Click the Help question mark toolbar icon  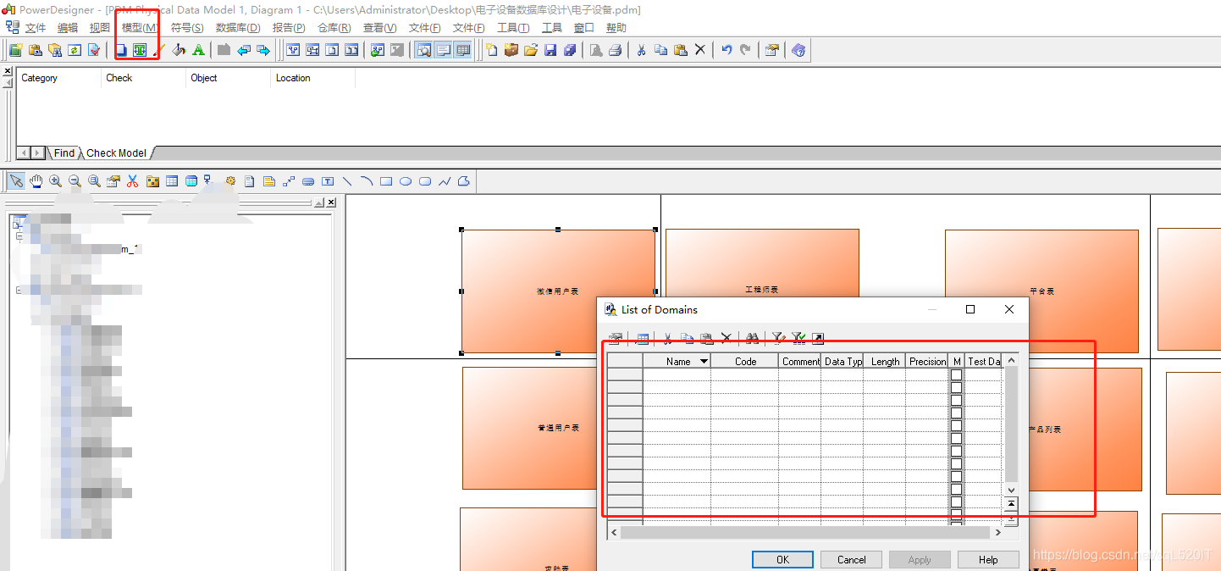[x=798, y=50]
